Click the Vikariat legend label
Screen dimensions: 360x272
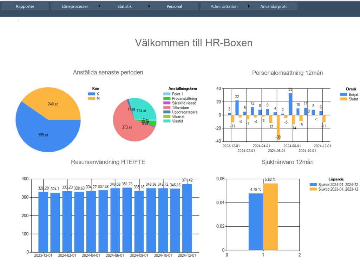(x=178, y=117)
